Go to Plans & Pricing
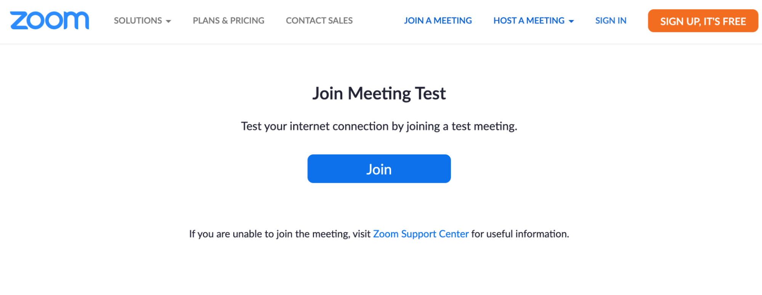Image resolution: width=762 pixels, height=295 pixels. [228, 21]
